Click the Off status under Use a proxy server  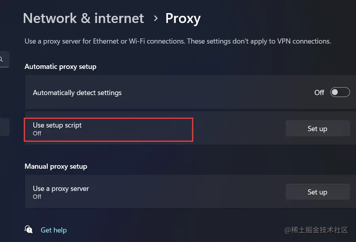click(x=37, y=196)
